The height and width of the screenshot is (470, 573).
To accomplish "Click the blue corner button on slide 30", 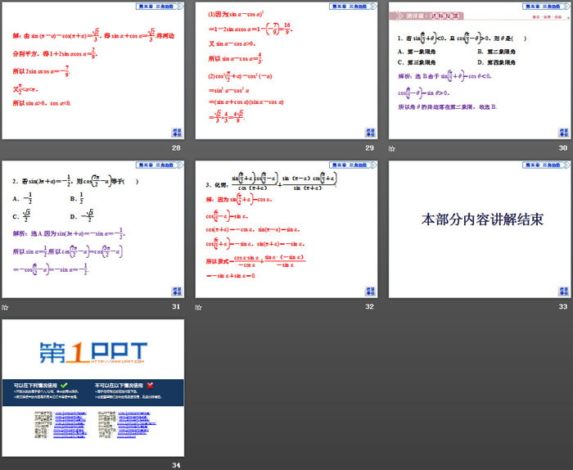I will (564, 132).
